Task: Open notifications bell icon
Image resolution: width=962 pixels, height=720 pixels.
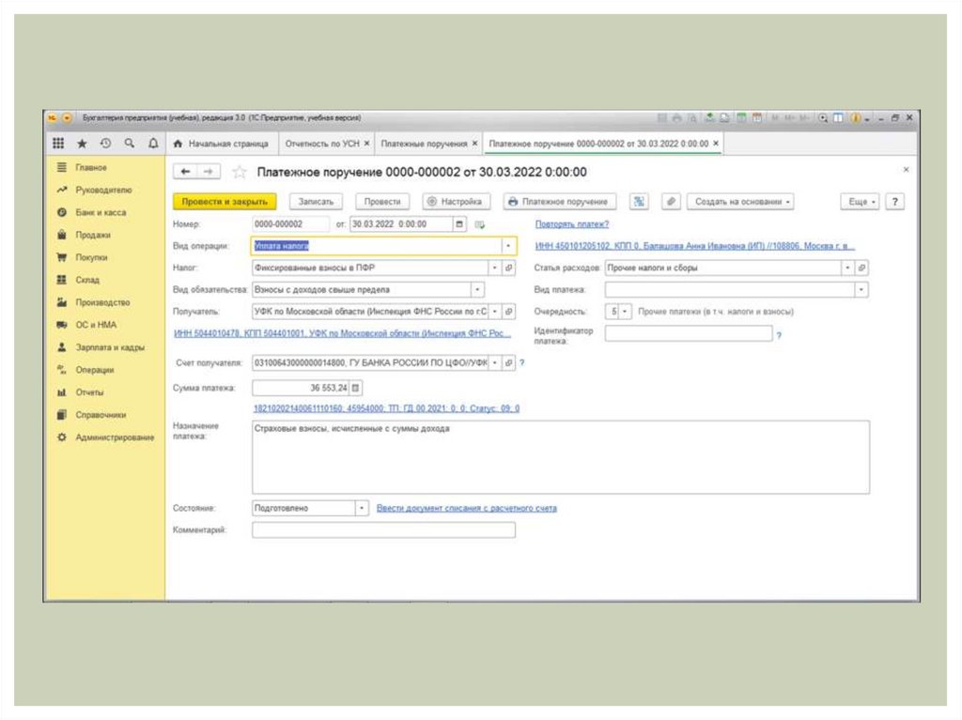Action: (153, 144)
